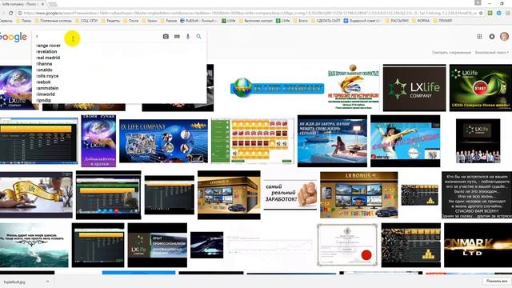Open the gold ribbon Life thumbnail
The width and height of the screenshot is (512, 288).
[36, 195]
